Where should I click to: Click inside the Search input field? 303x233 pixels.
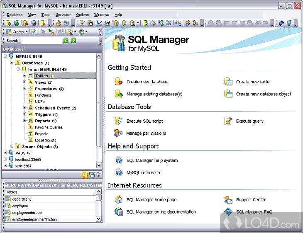(41, 41)
